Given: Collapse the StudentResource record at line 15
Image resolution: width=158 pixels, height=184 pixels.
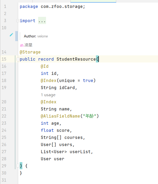Looking at the screenshot, I should (x=18, y=59).
